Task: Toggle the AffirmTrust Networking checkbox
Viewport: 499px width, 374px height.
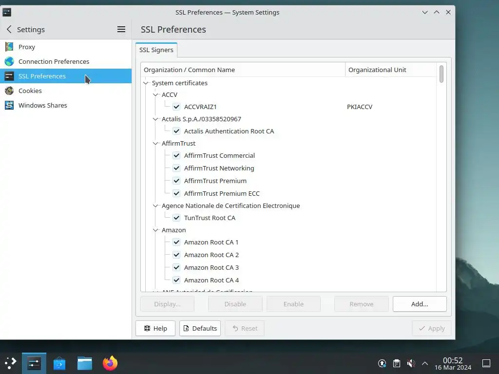Action: point(176,168)
